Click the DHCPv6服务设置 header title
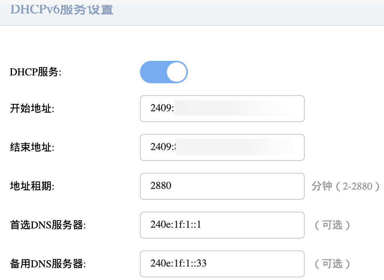 [x=62, y=9]
